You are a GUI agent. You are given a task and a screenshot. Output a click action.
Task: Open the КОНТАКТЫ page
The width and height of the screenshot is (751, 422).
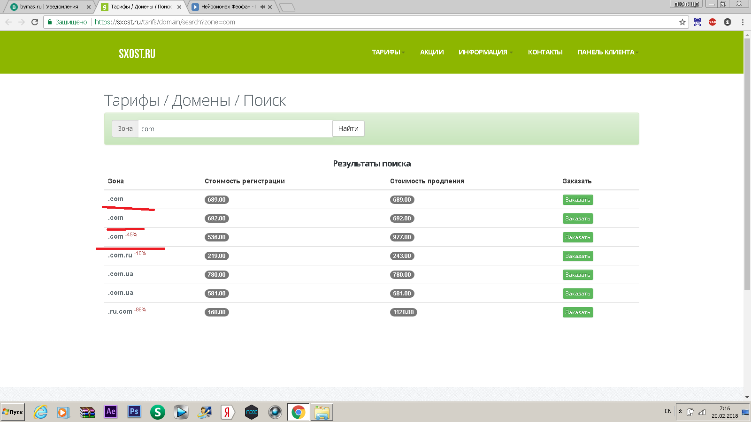pyautogui.click(x=545, y=52)
